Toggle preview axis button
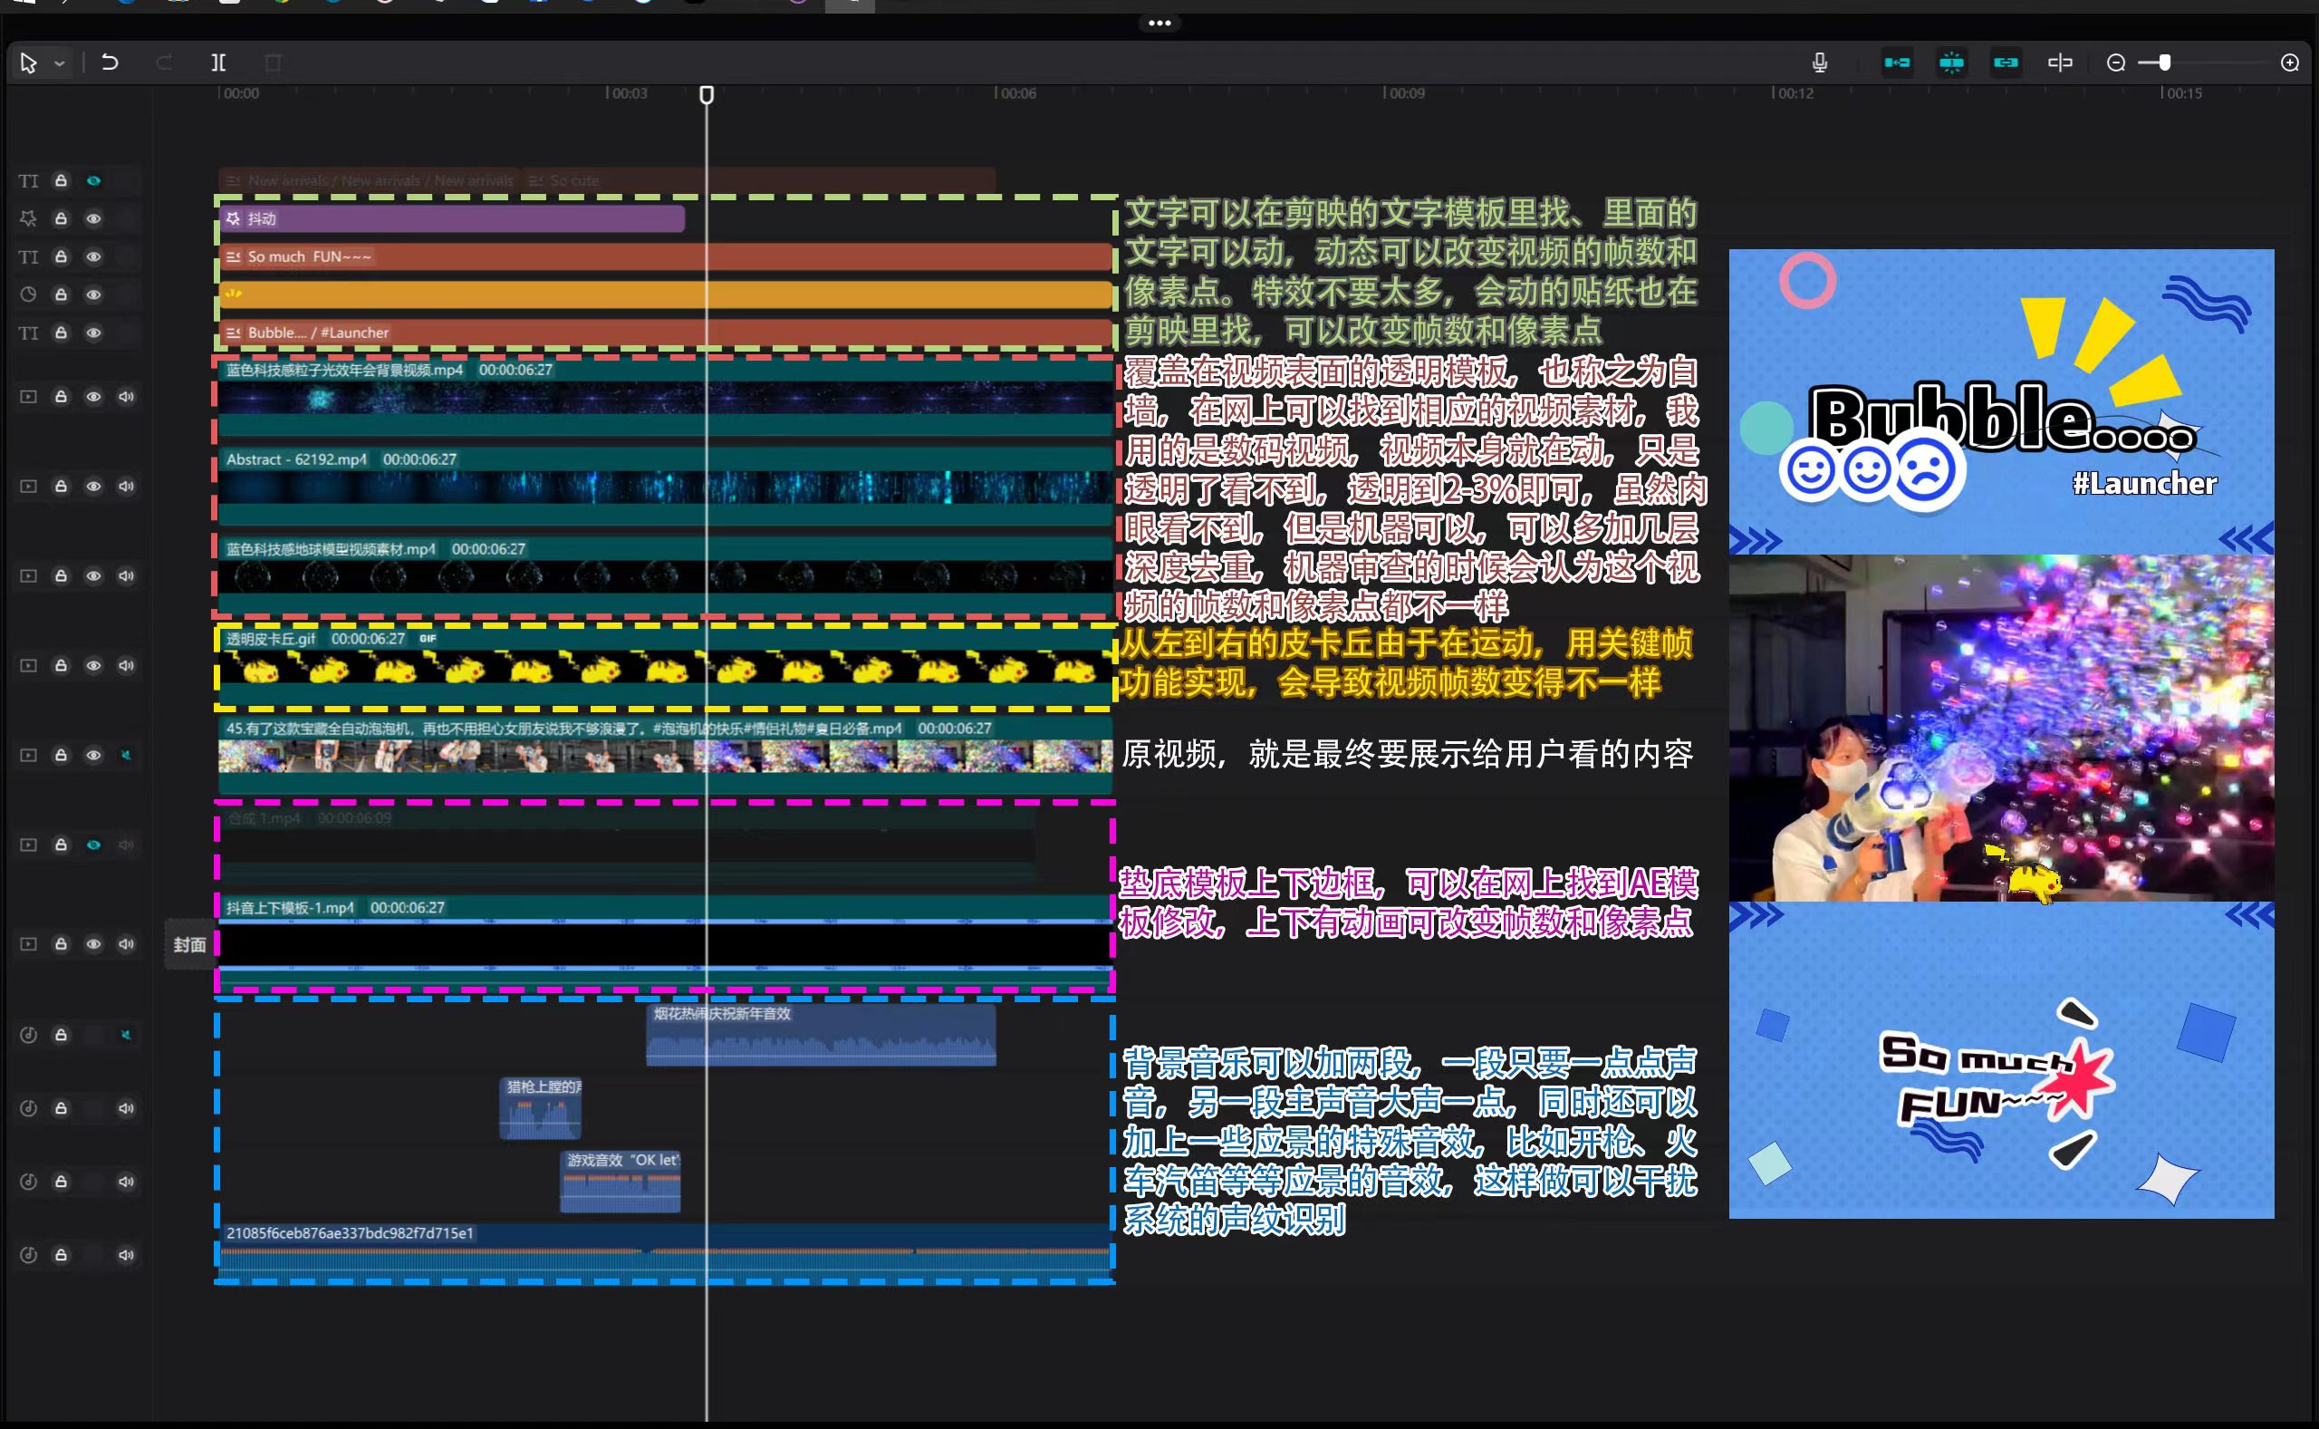The height and width of the screenshot is (1429, 2319). click(2060, 63)
